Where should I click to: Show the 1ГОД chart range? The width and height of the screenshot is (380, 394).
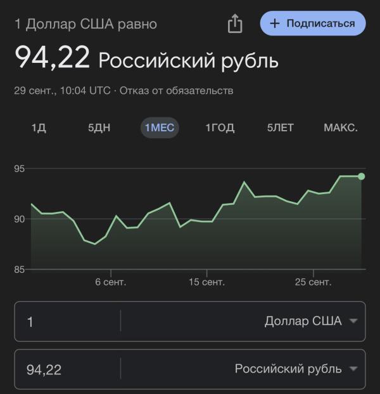click(220, 128)
